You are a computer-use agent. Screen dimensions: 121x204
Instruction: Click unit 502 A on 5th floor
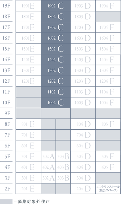tap(48, 156)
